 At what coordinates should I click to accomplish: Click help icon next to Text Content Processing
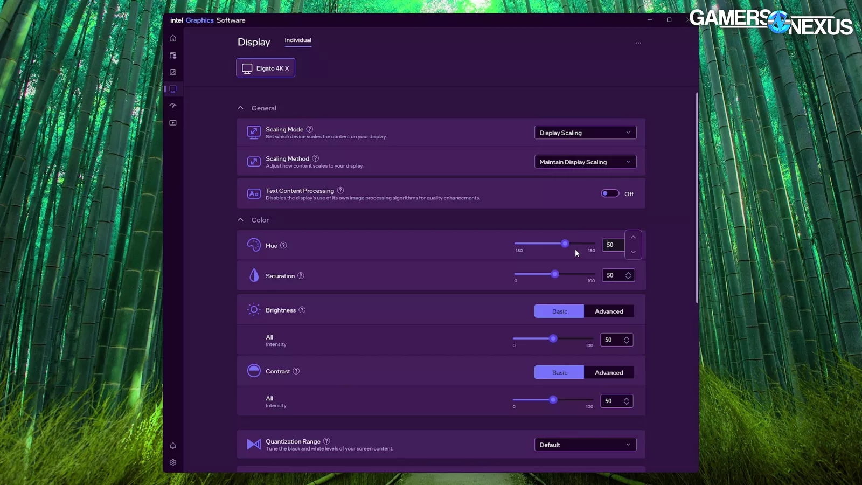340,190
